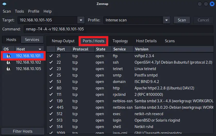Image resolution: width=216 pixels, height=136 pixels.
Task: Switch to the Nmap Output tab
Action: [63, 41]
